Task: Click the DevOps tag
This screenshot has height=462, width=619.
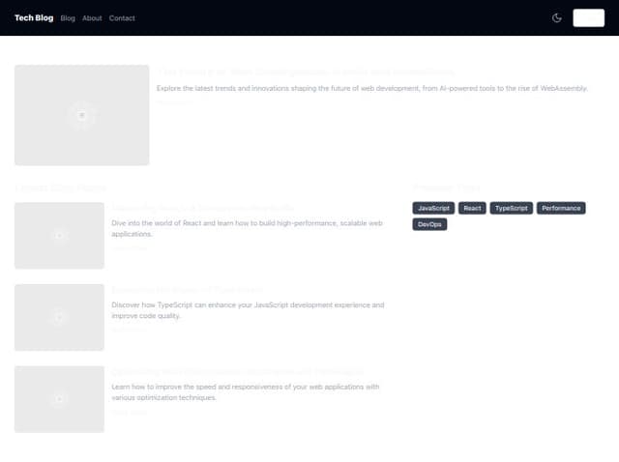Action: tap(429, 224)
